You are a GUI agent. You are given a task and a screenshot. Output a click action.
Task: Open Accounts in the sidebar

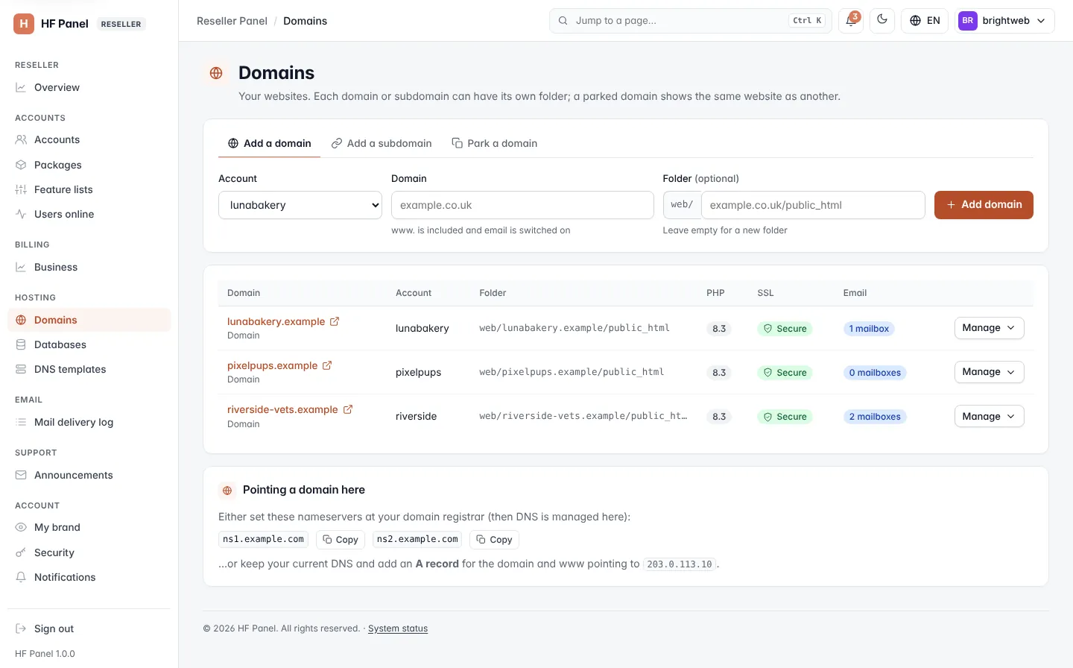pos(89,139)
